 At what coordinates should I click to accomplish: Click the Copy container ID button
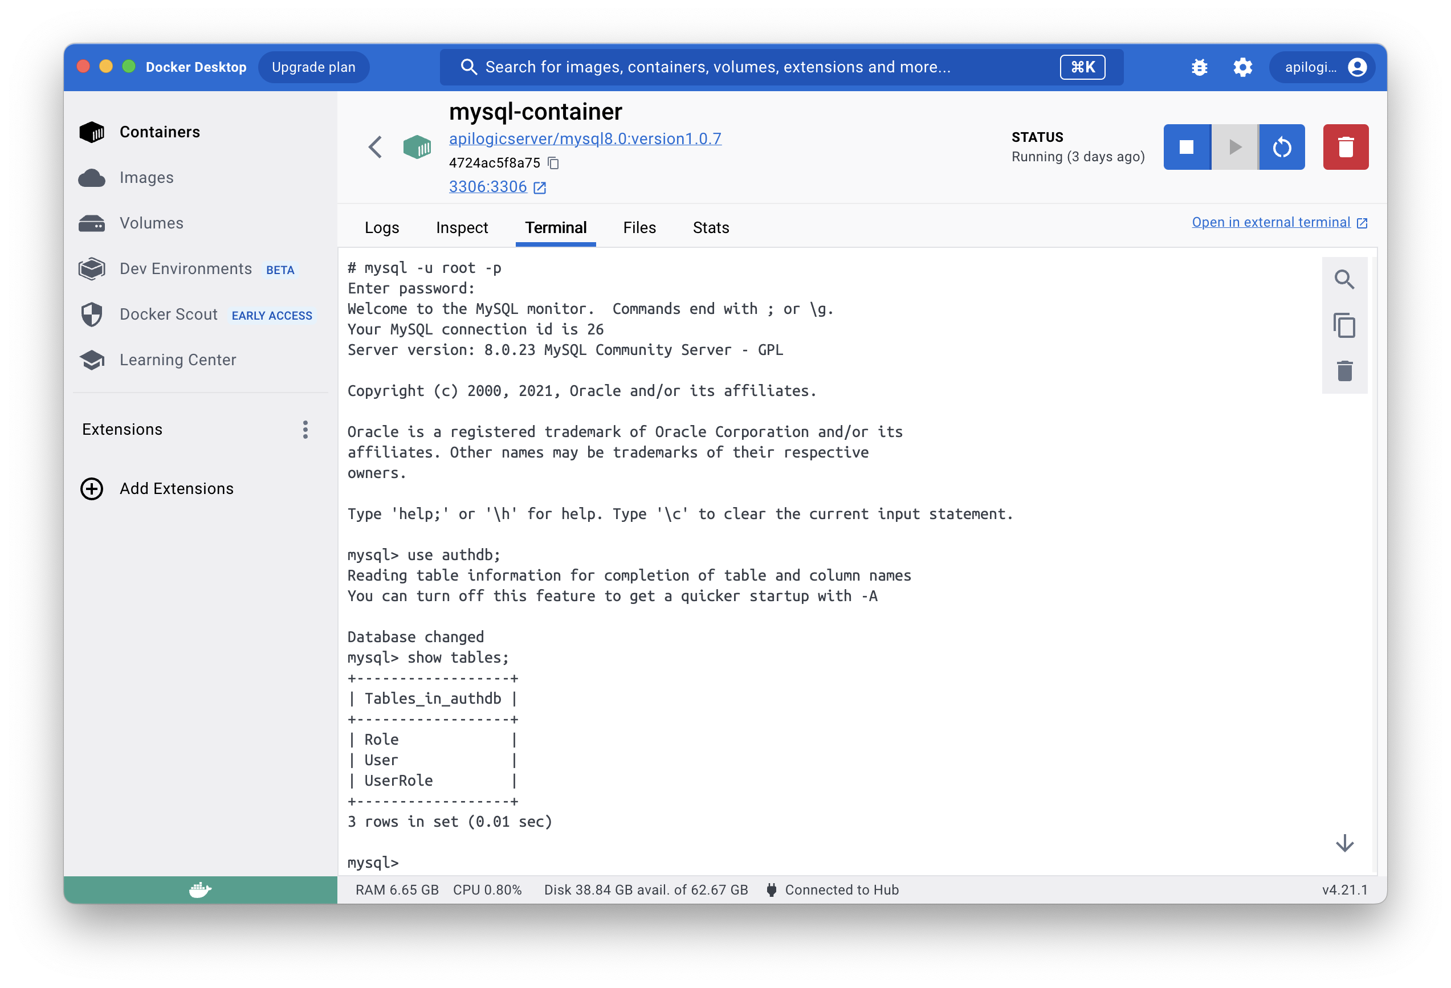[555, 162]
